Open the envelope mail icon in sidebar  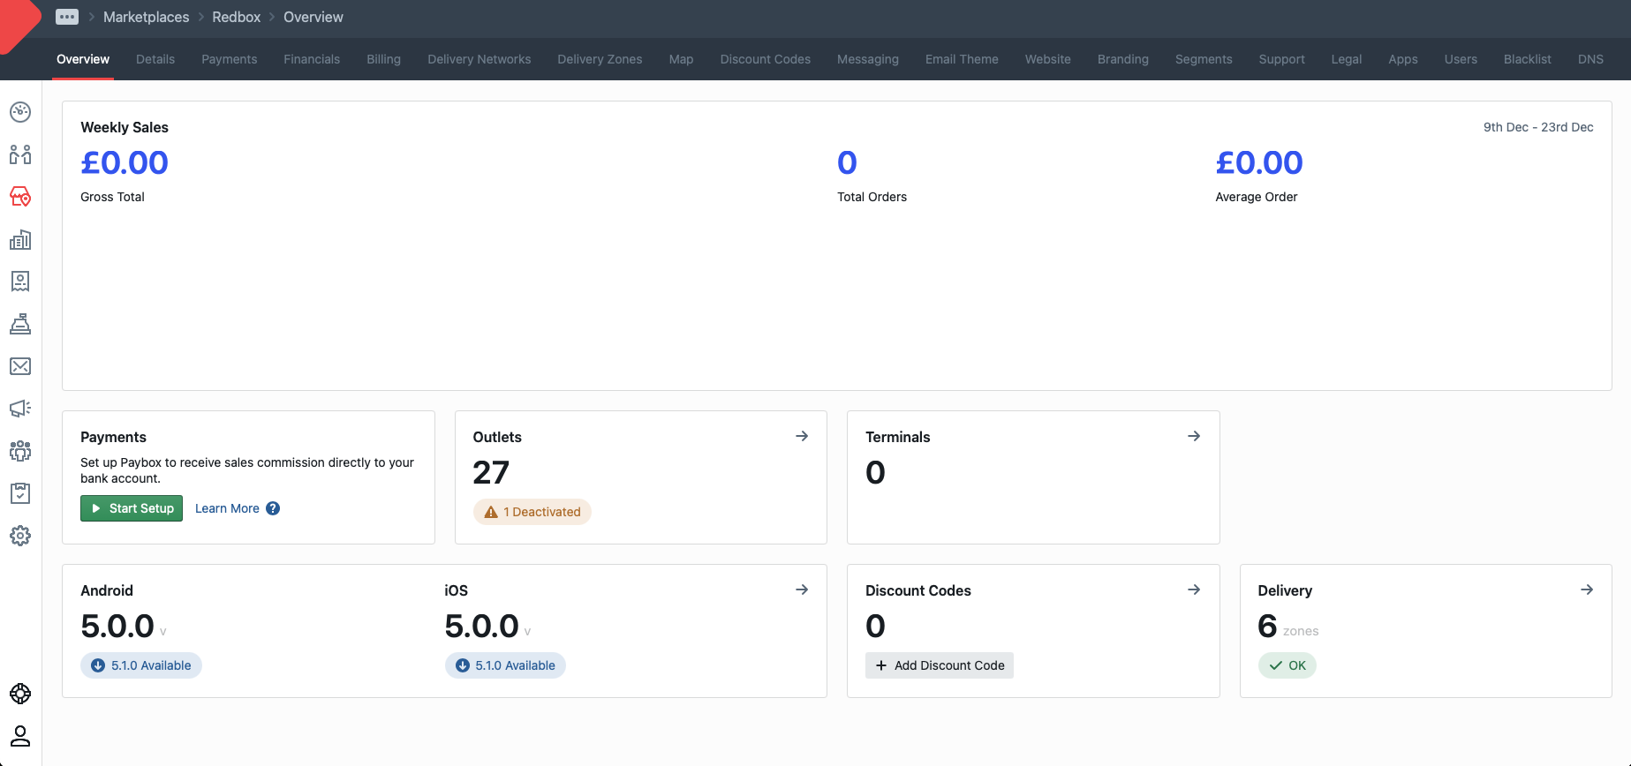(20, 366)
